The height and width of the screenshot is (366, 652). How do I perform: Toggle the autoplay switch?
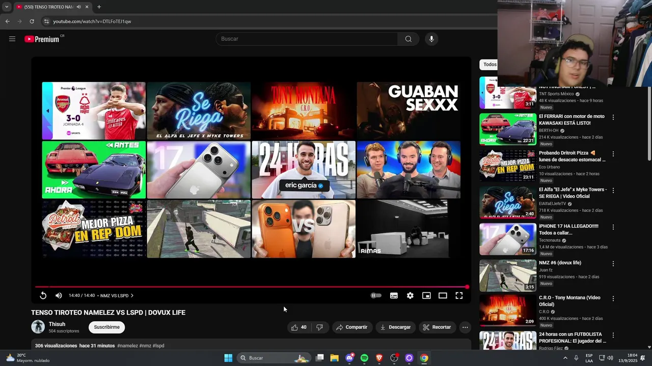coord(376,295)
